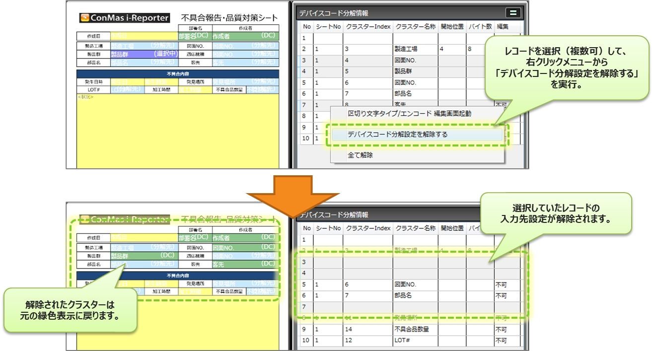653x351 pixels.
Task: Select empty row number 1 in upper table
Action: tap(410, 38)
